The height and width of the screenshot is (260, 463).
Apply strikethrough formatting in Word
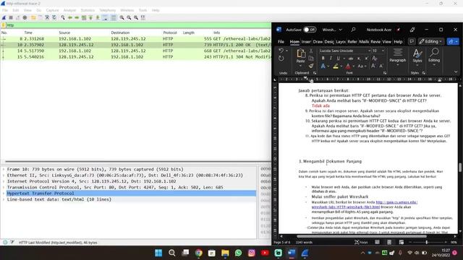(351, 58)
